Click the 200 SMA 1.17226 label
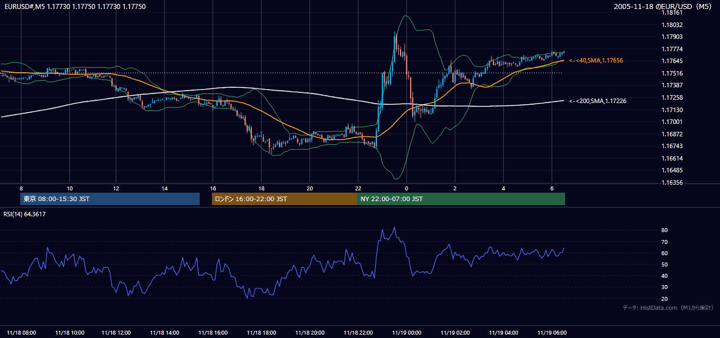This screenshot has width=720, height=338. (x=597, y=101)
